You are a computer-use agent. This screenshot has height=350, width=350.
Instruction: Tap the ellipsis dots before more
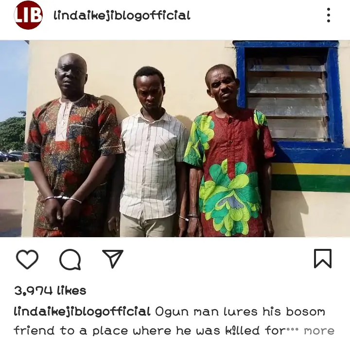point(292,329)
